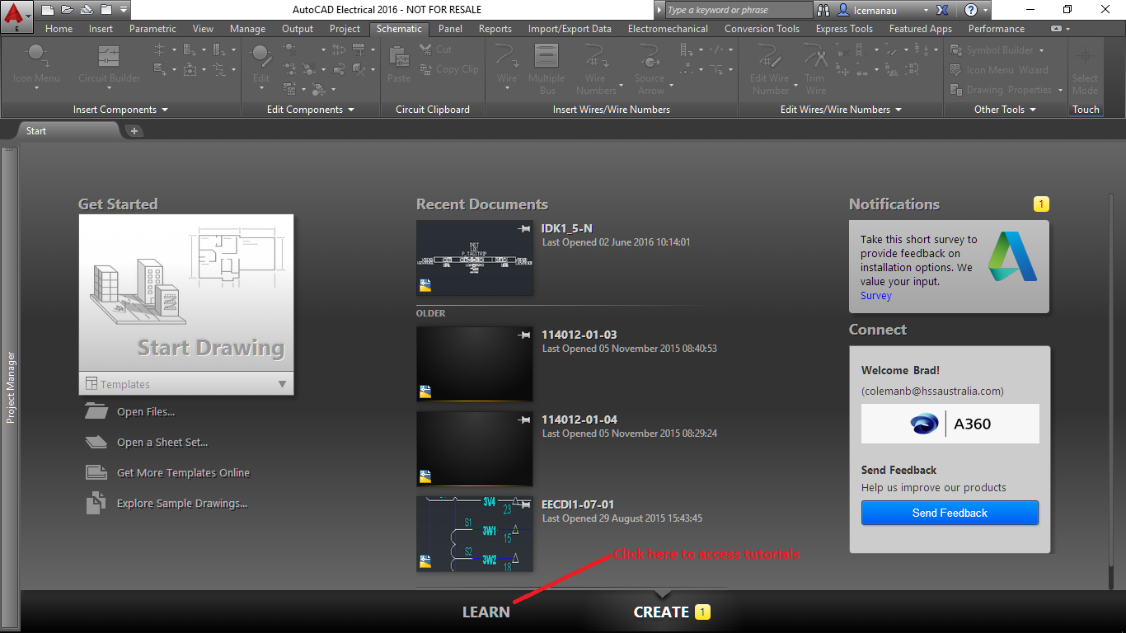Click the binoculars search icon
This screenshot has width=1126, height=633.
coord(823,10)
